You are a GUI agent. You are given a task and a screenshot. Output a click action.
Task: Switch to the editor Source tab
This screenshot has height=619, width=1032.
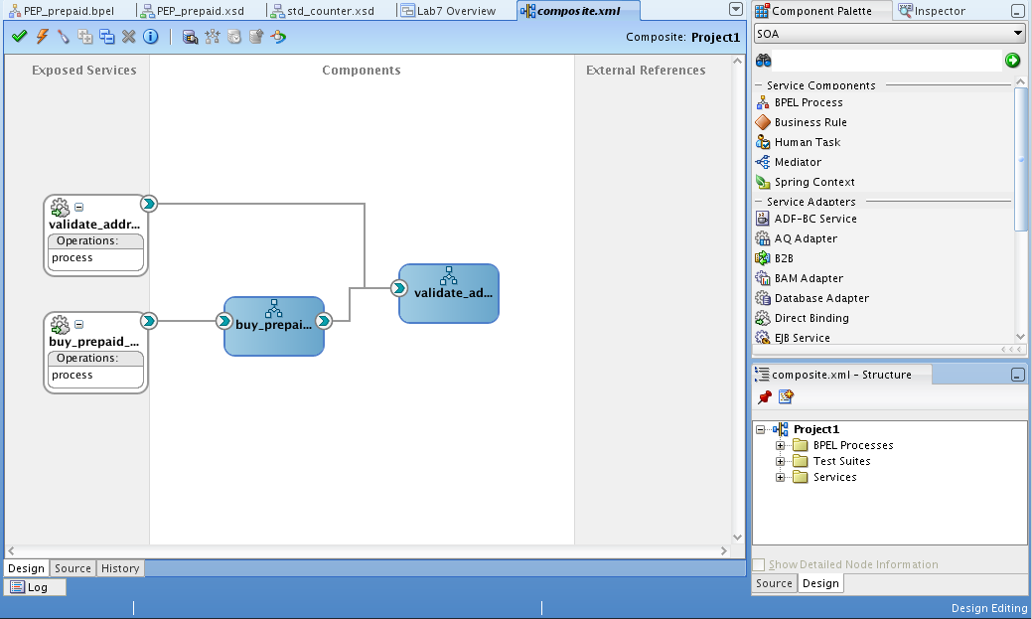(x=73, y=568)
